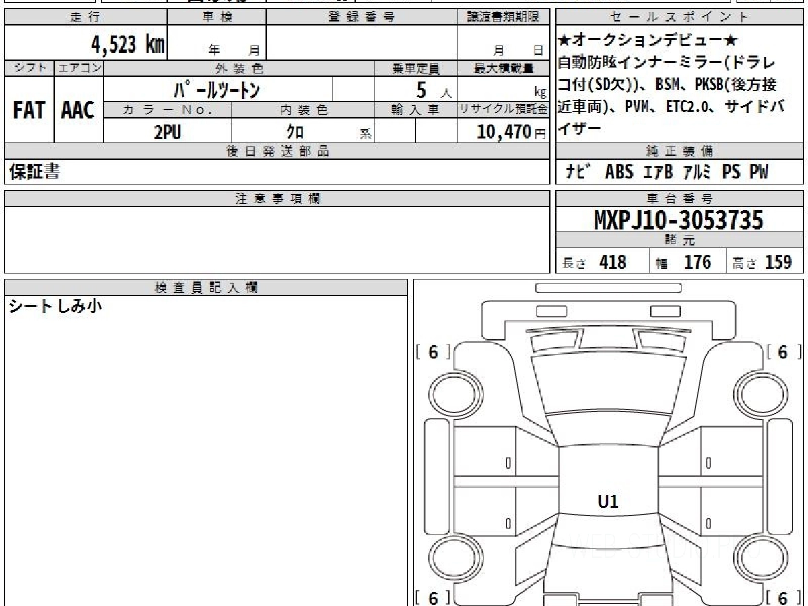Click the FAT shift value
808x606 pixels.
pos(29,110)
